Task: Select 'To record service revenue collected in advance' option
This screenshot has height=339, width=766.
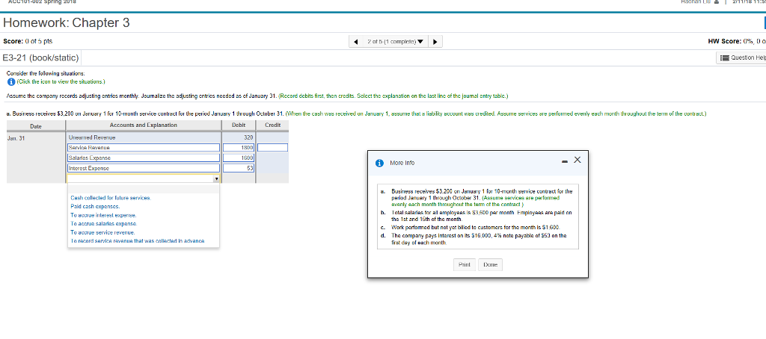Action: click(x=138, y=240)
